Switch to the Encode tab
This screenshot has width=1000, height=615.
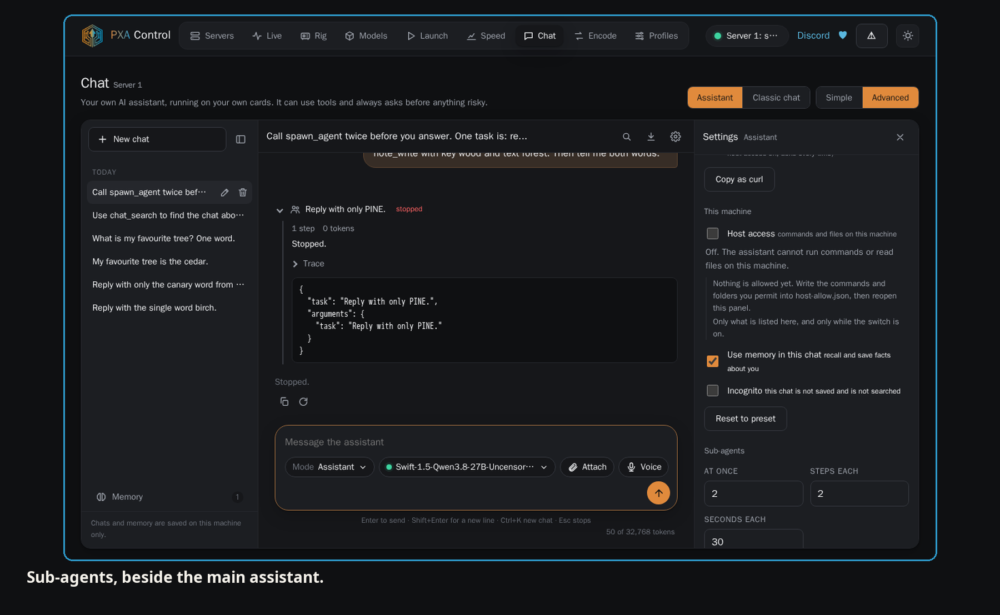596,36
